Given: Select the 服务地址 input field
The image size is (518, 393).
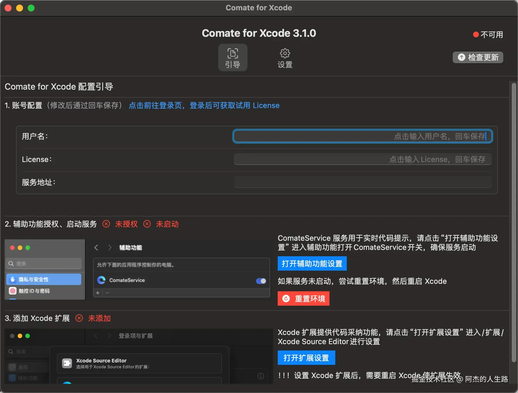Looking at the screenshot, I should [363, 182].
